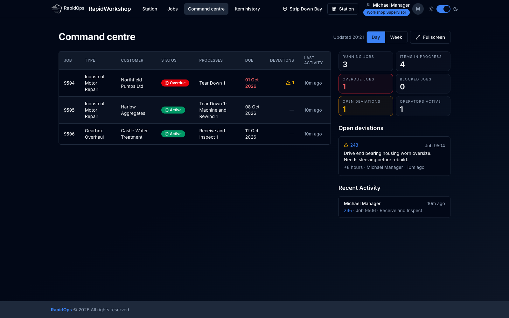The image size is (509, 318).
Task: Toggle the light/dark theme switch
Action: click(x=443, y=9)
